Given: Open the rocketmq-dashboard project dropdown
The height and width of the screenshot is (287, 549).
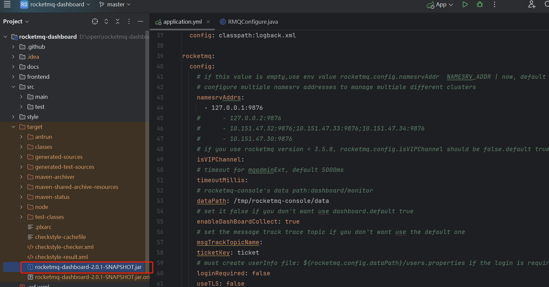Looking at the screenshot, I should click(x=55, y=4).
